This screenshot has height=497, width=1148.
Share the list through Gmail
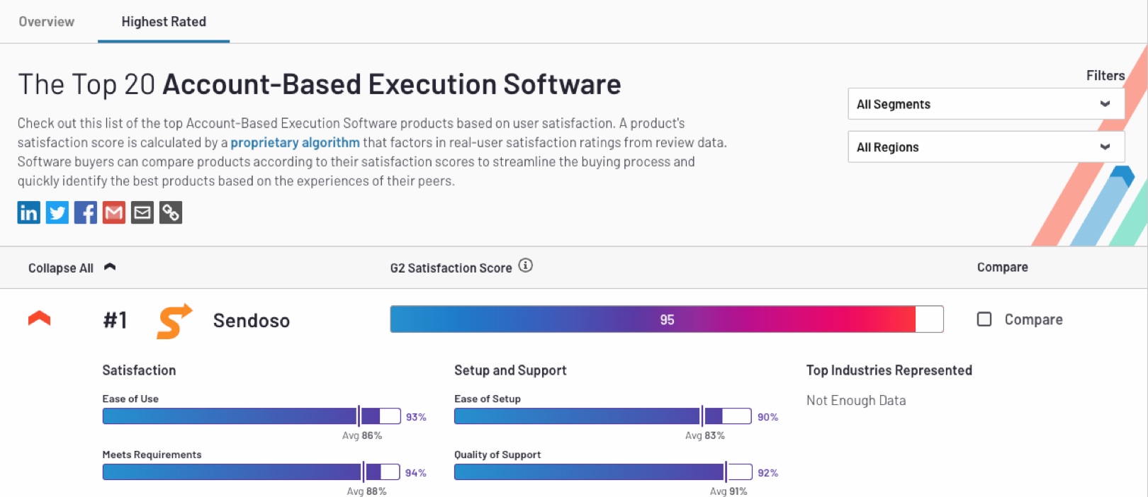(x=113, y=212)
